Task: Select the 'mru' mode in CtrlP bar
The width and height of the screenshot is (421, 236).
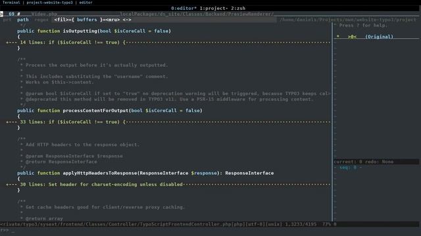Action: (112, 20)
